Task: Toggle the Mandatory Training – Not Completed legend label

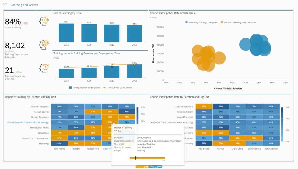Action: click(240, 22)
